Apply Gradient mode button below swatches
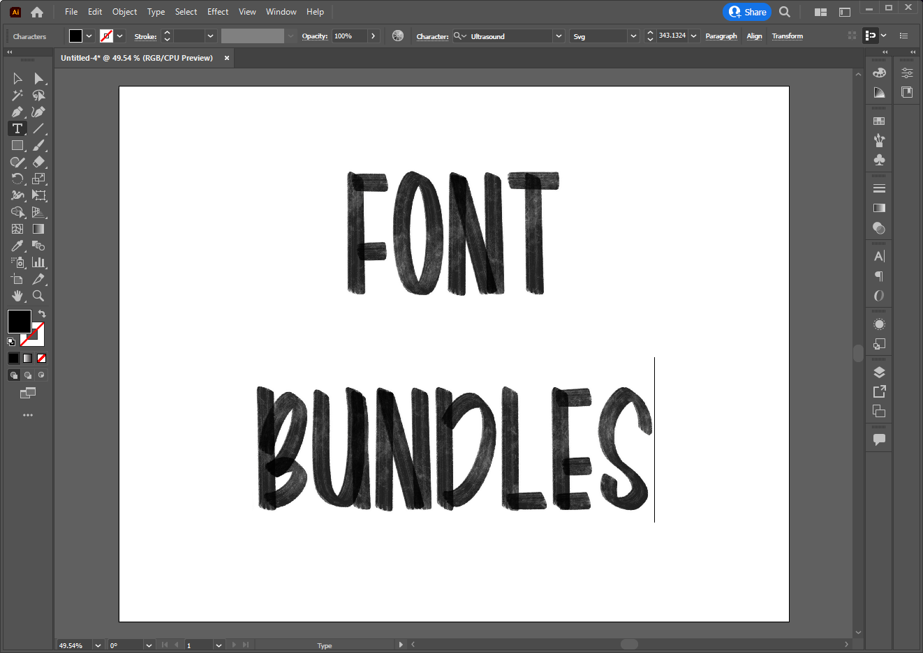Viewport: 923px width, 653px height. 27,358
